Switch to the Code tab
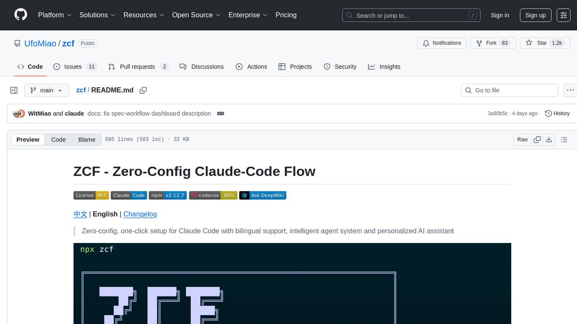This screenshot has height=324, width=577. tap(30, 67)
